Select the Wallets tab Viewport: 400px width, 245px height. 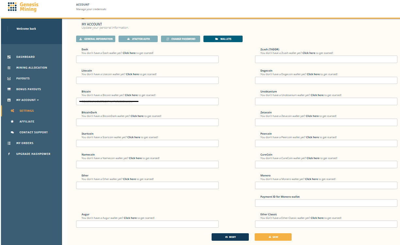(x=223, y=39)
